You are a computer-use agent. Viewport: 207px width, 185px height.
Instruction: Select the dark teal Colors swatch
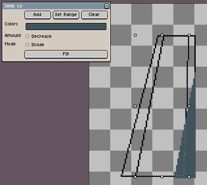(66, 27)
